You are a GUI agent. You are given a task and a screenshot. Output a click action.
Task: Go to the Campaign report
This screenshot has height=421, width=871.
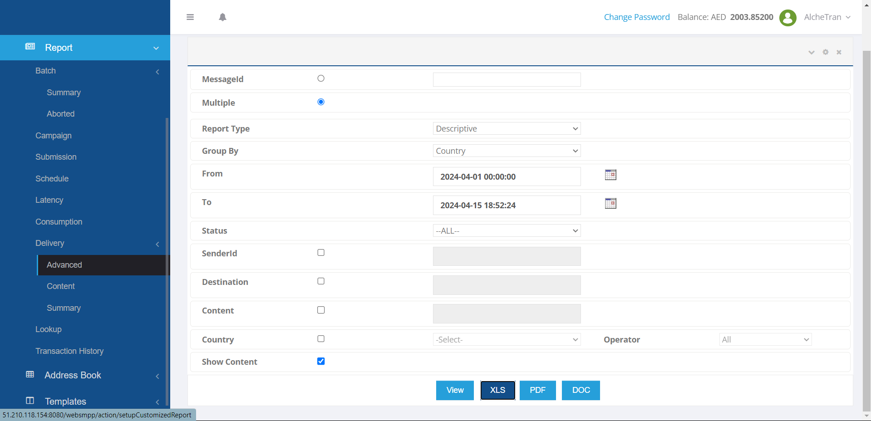[x=54, y=136]
